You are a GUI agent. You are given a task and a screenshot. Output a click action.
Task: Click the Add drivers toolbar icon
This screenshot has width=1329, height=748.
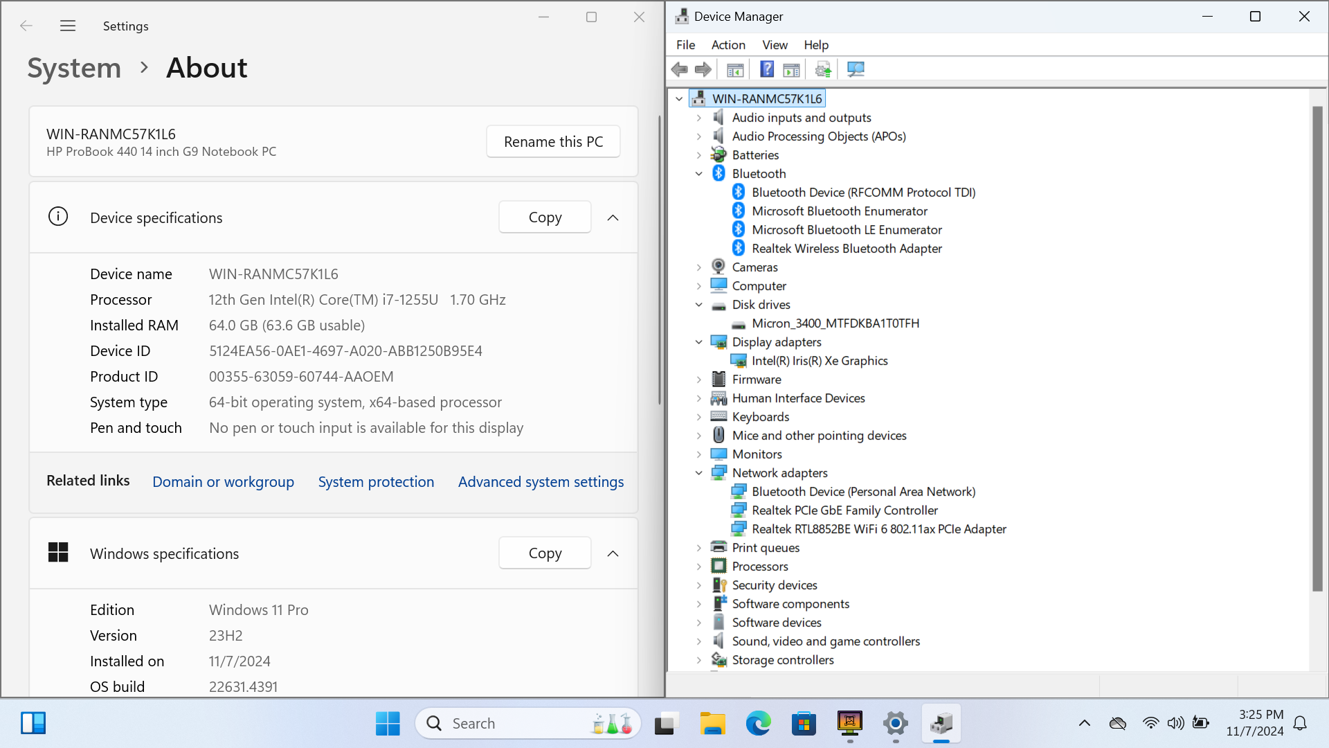pos(823,69)
